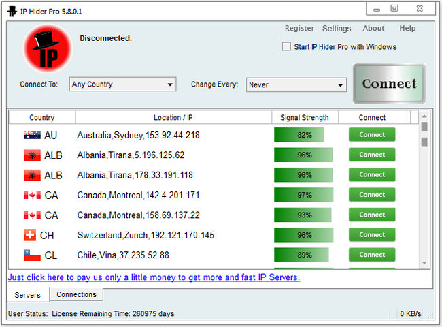Click License Remaining Time status text
The height and width of the screenshot is (327, 442).
click(113, 314)
